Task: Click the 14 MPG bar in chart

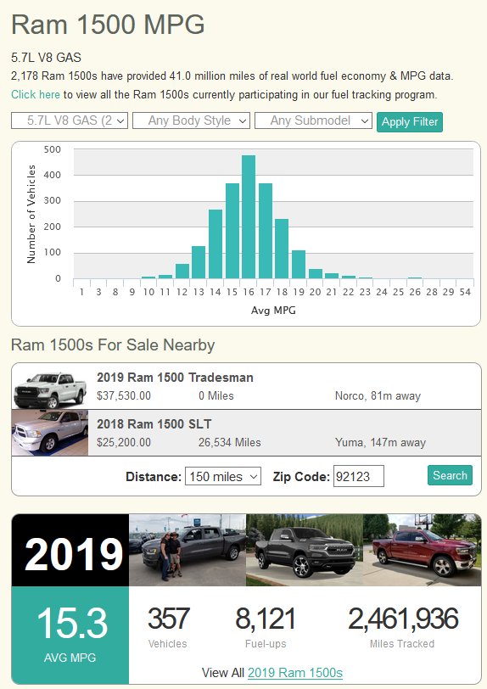Action: [216, 244]
